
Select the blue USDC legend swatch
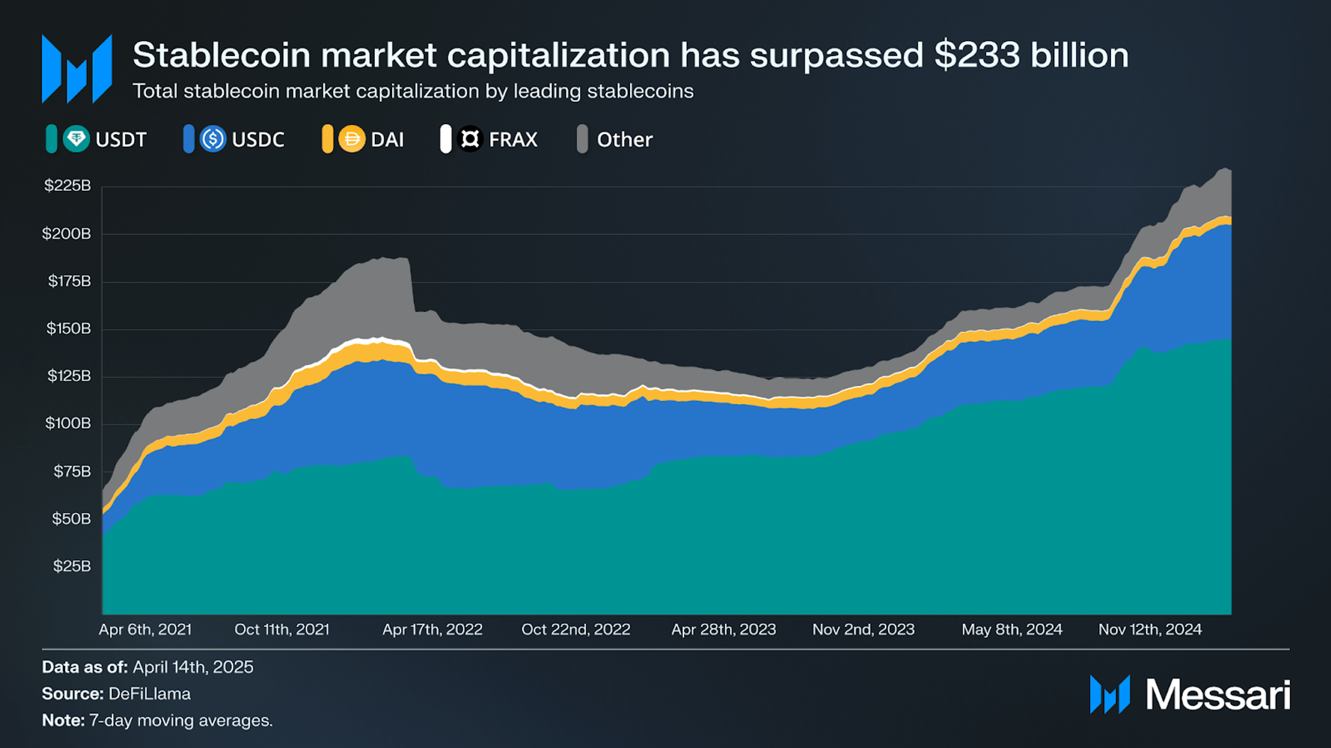point(189,138)
